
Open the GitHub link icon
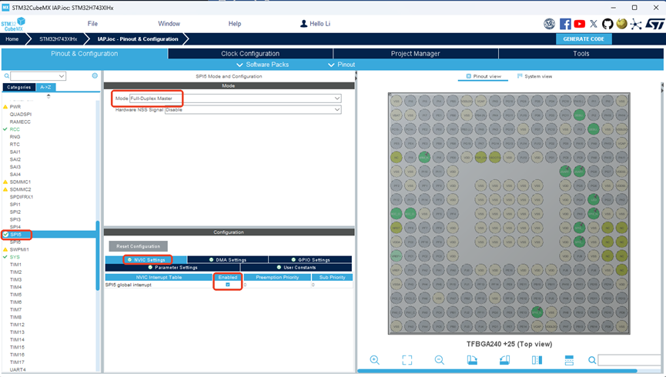607,24
